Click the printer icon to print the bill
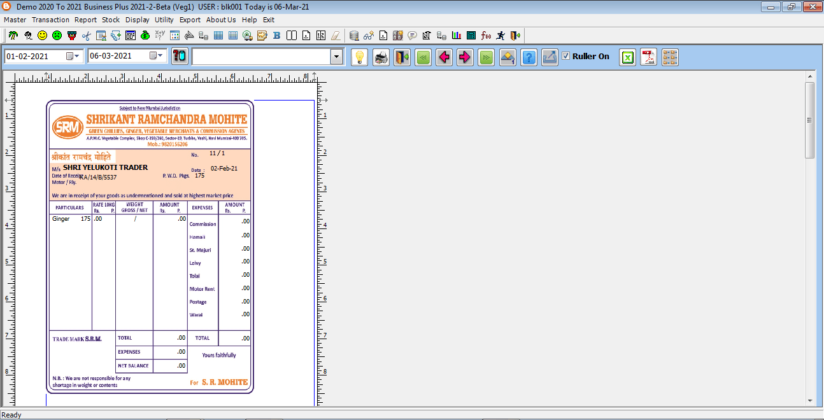Viewport: 824px width, 420px height. pyautogui.click(x=381, y=57)
